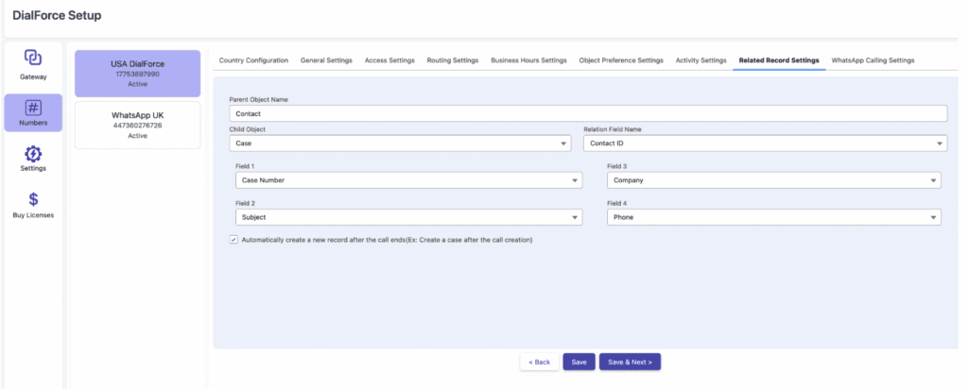Open the Field 4 Phone dropdown
The height and width of the screenshot is (389, 968).
click(x=773, y=217)
